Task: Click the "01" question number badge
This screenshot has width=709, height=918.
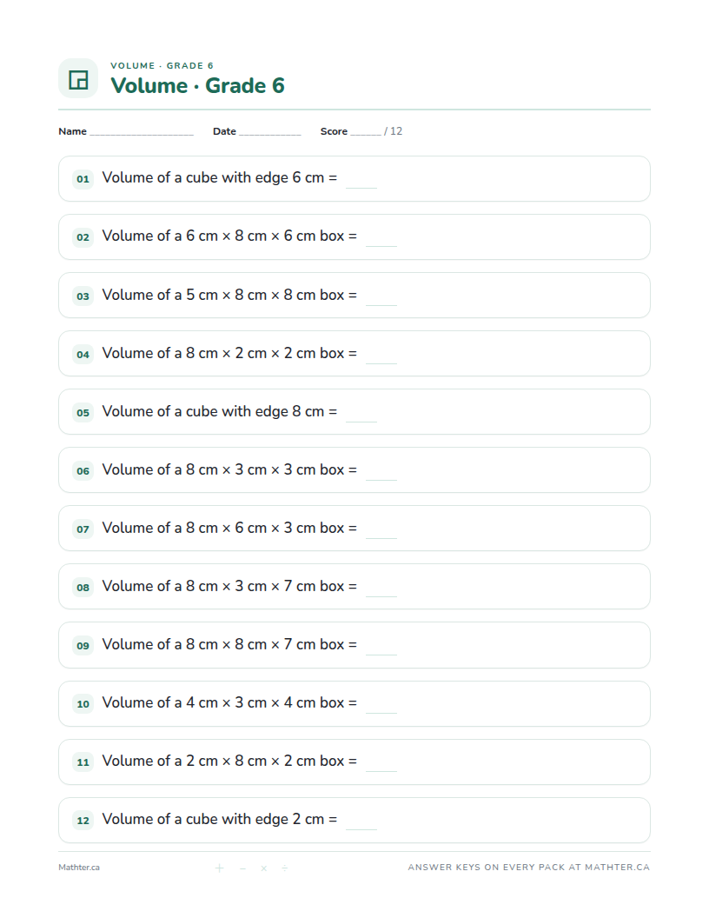Action: (83, 179)
